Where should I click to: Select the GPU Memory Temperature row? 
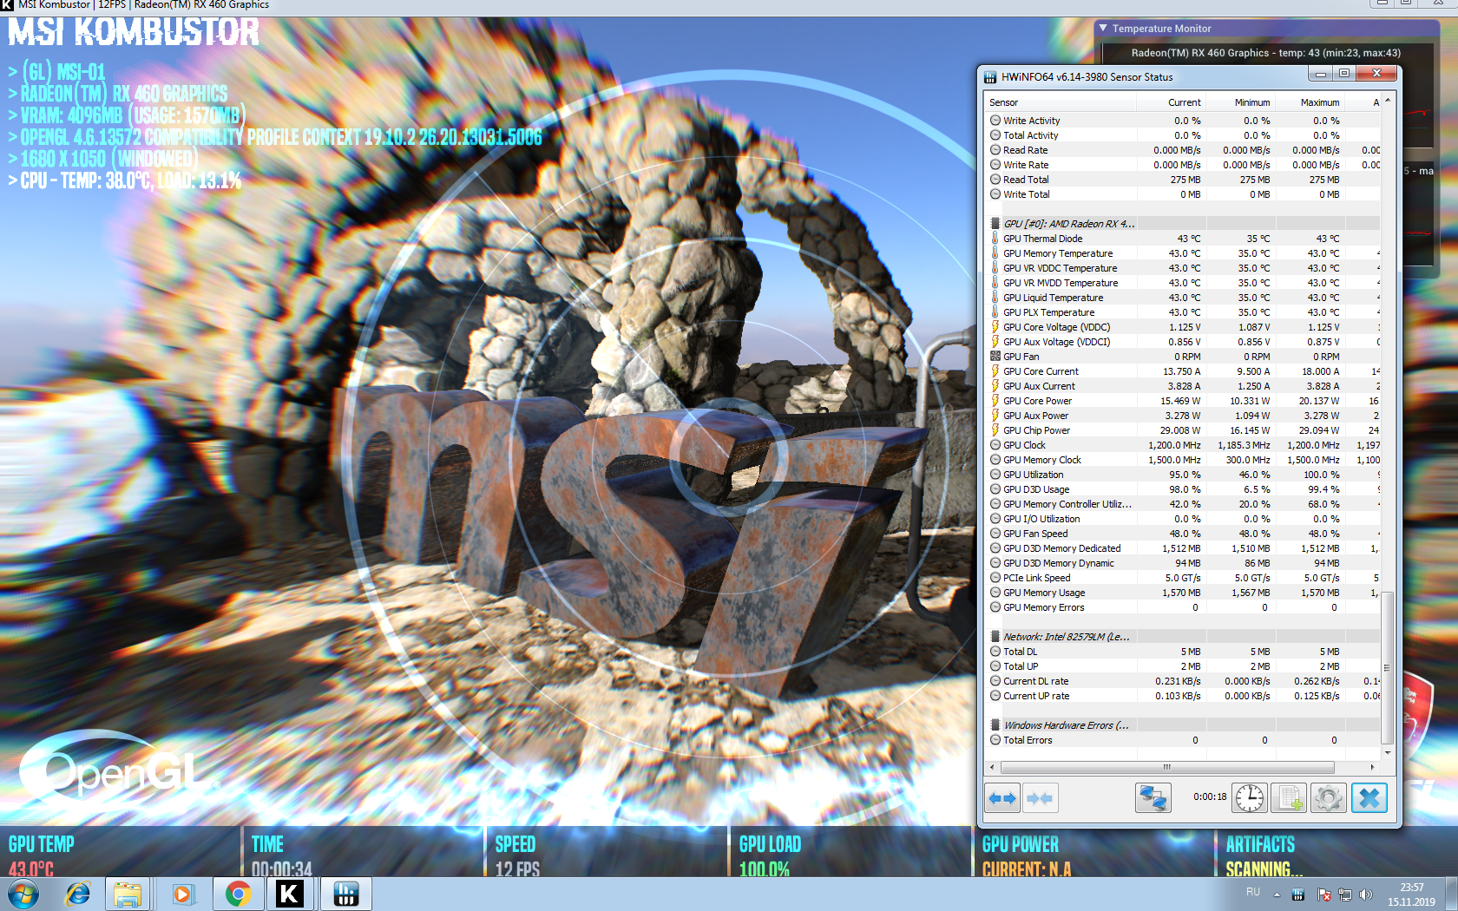pos(1184,253)
